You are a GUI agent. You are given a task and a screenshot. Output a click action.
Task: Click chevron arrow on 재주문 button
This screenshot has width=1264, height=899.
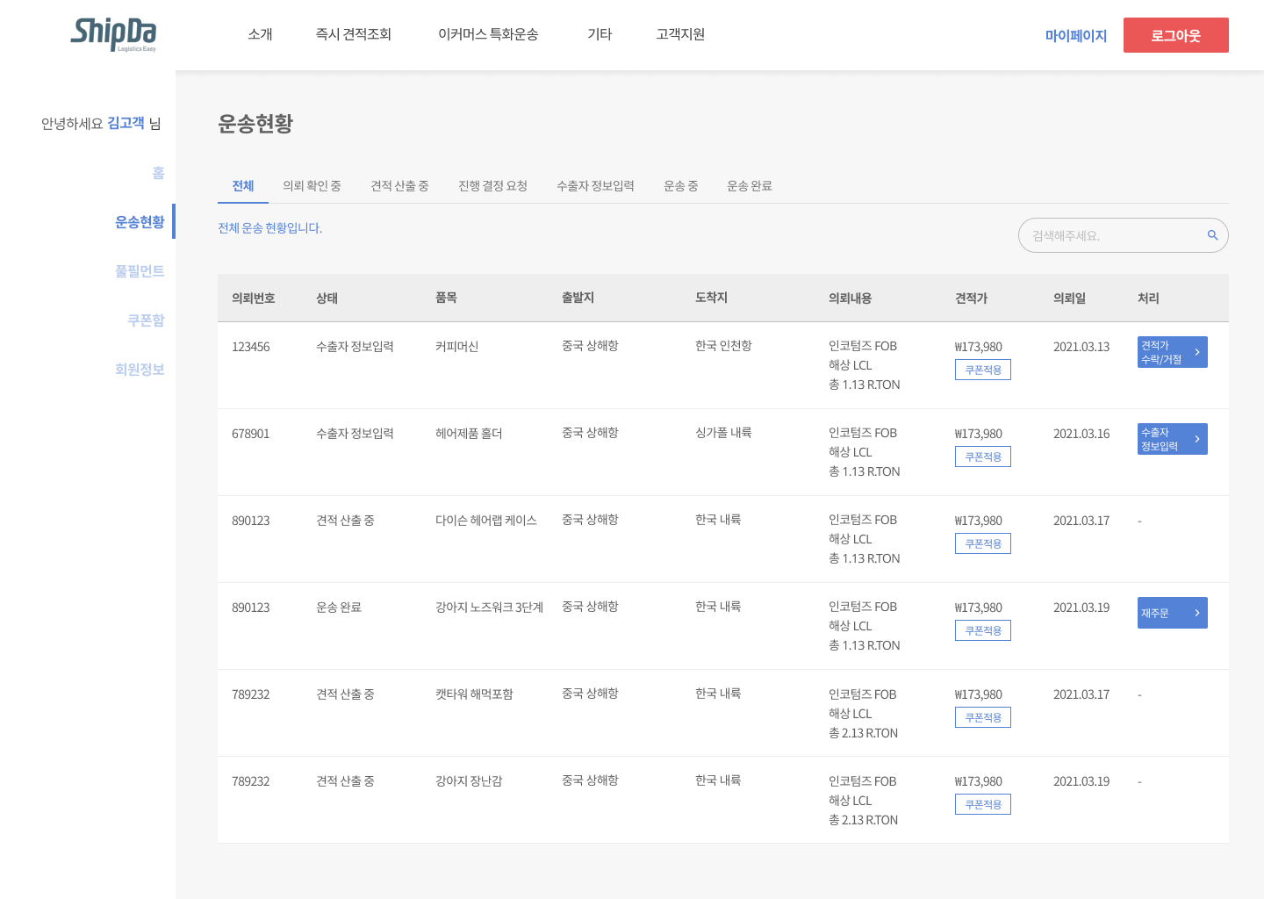pyautogui.click(x=1197, y=613)
